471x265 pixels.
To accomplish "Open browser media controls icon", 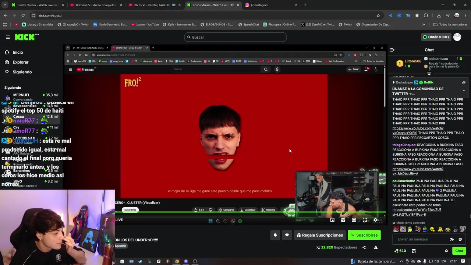I will click(448, 15).
